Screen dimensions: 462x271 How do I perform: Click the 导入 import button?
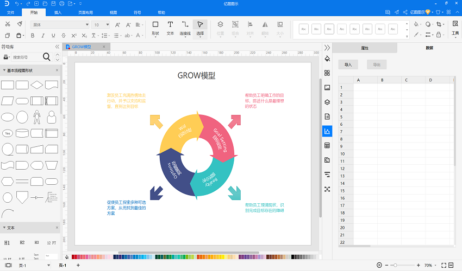coord(348,64)
